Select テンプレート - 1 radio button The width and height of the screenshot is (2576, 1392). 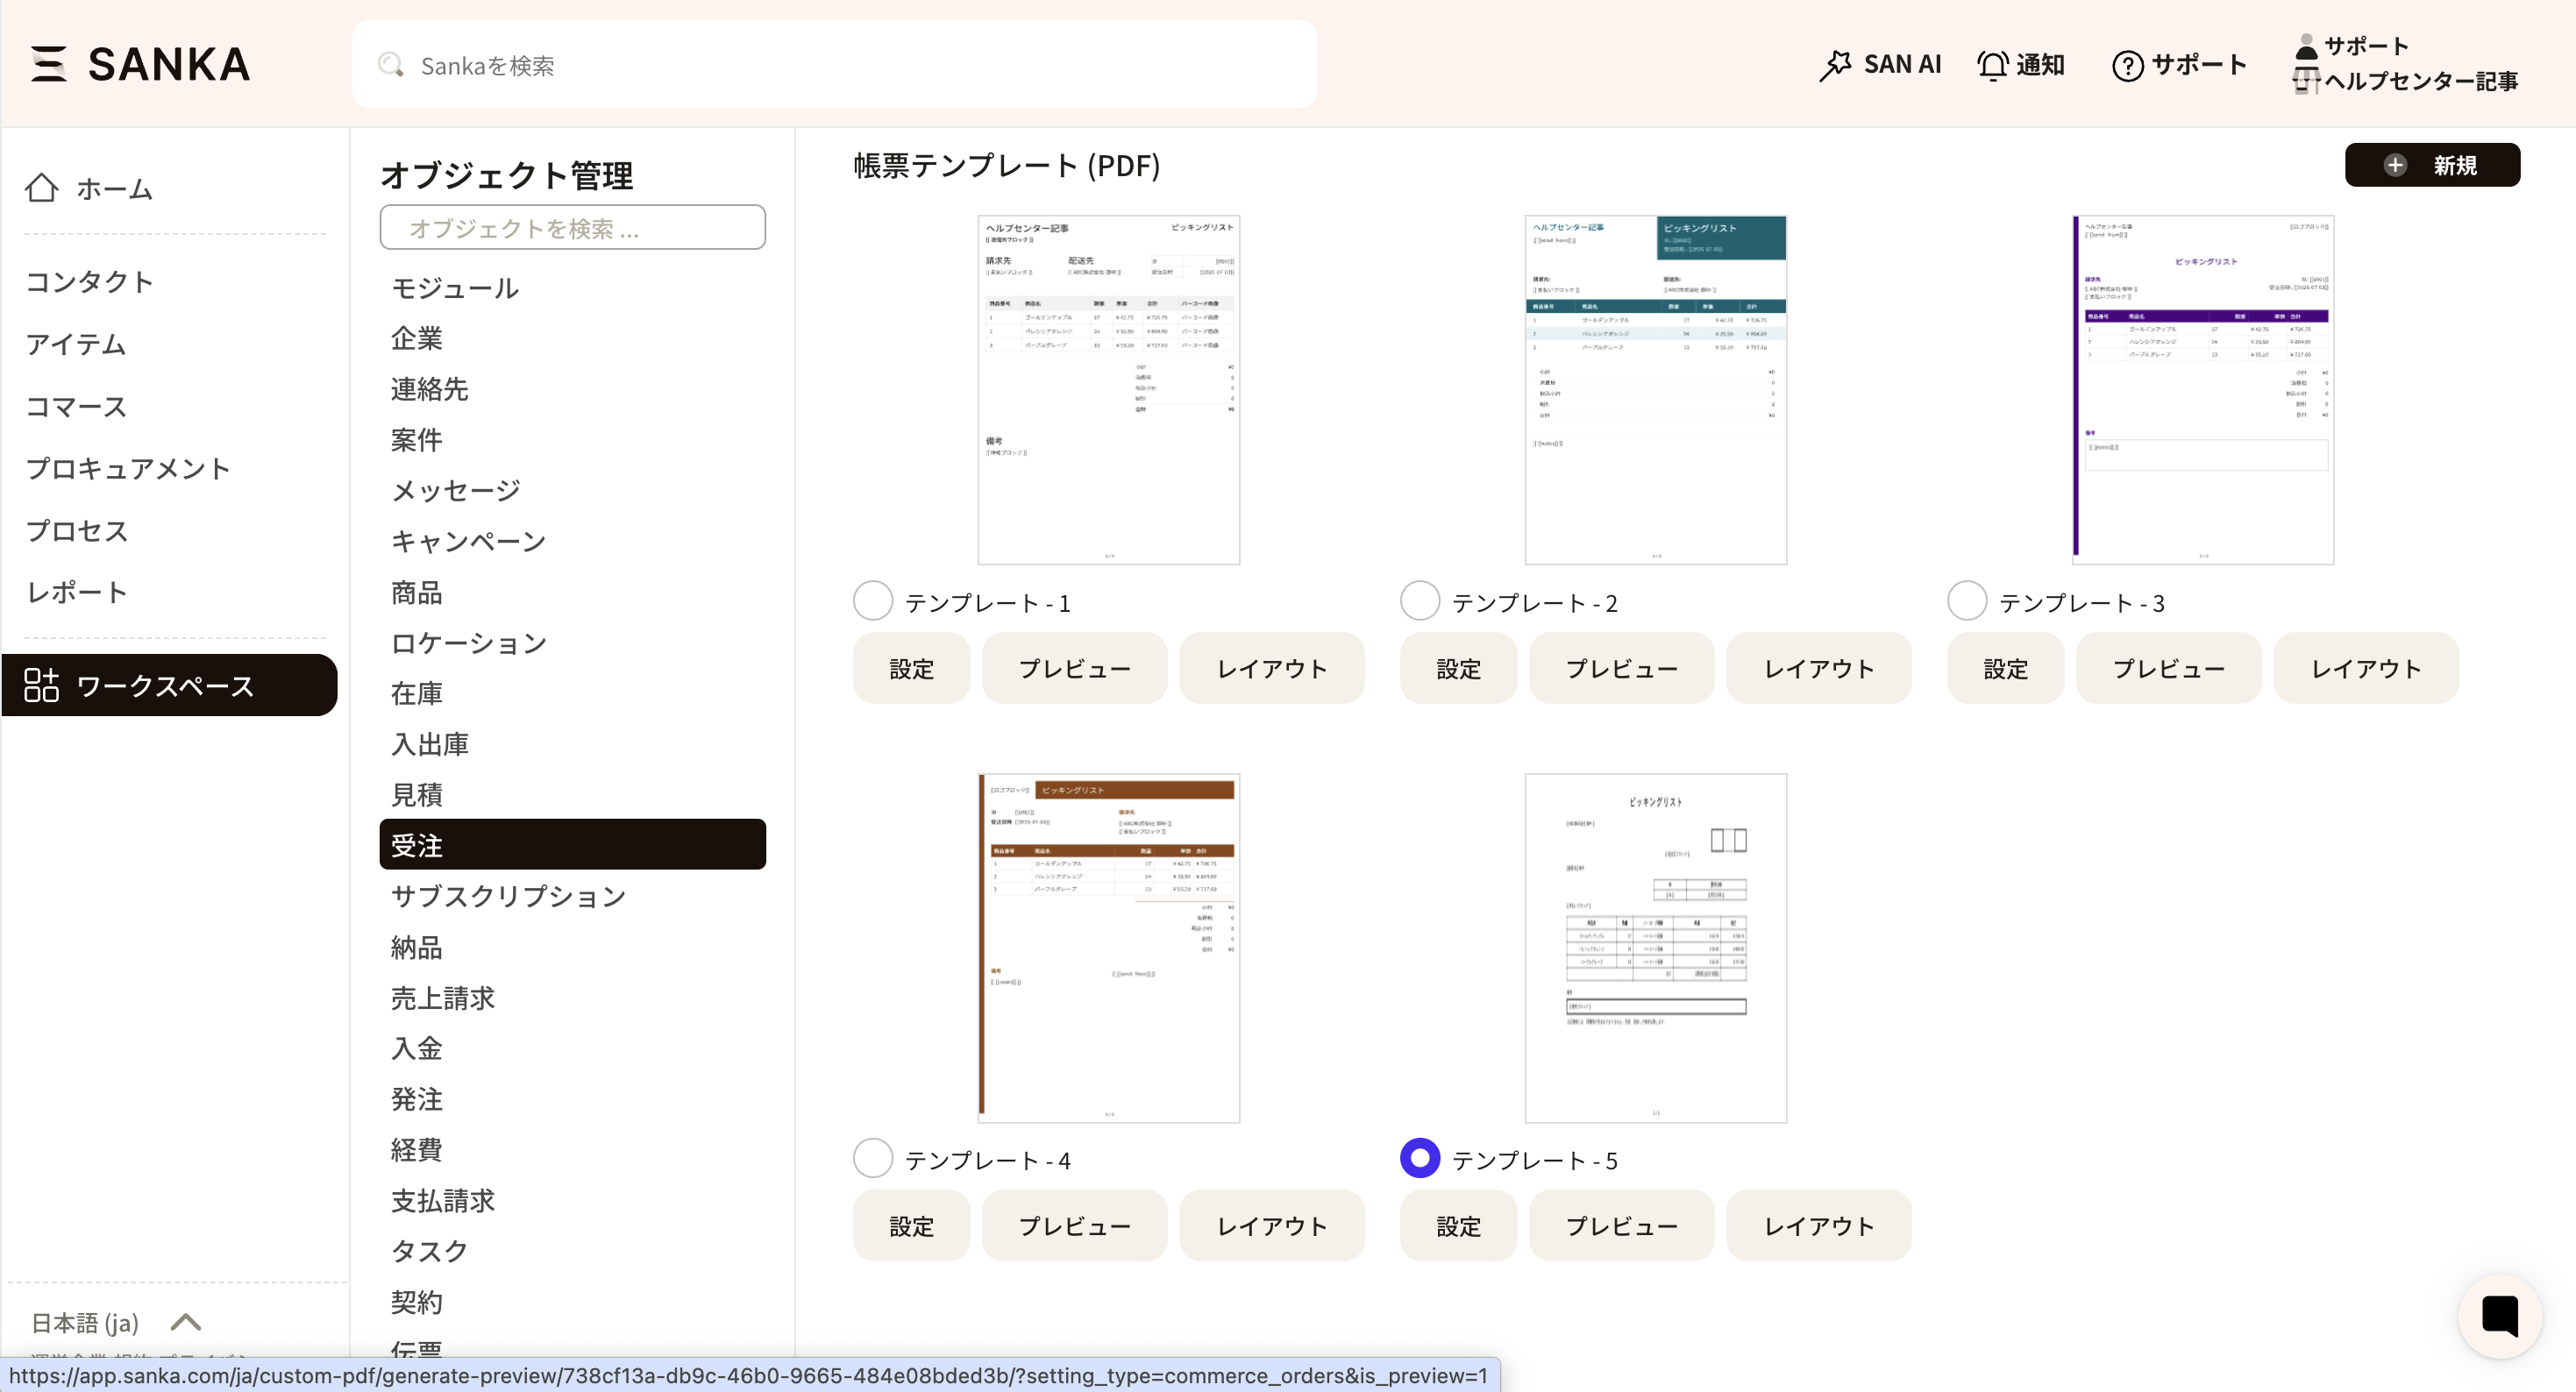[x=872, y=601]
